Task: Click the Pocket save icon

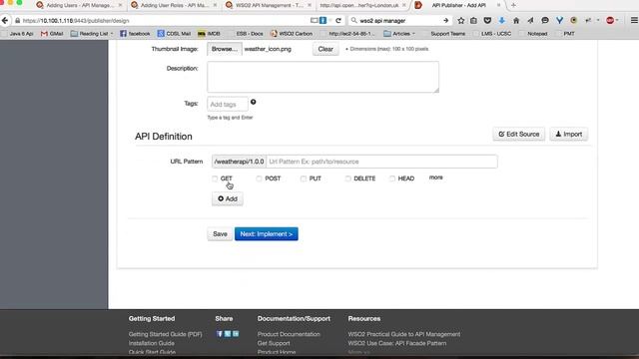Action: point(487,20)
